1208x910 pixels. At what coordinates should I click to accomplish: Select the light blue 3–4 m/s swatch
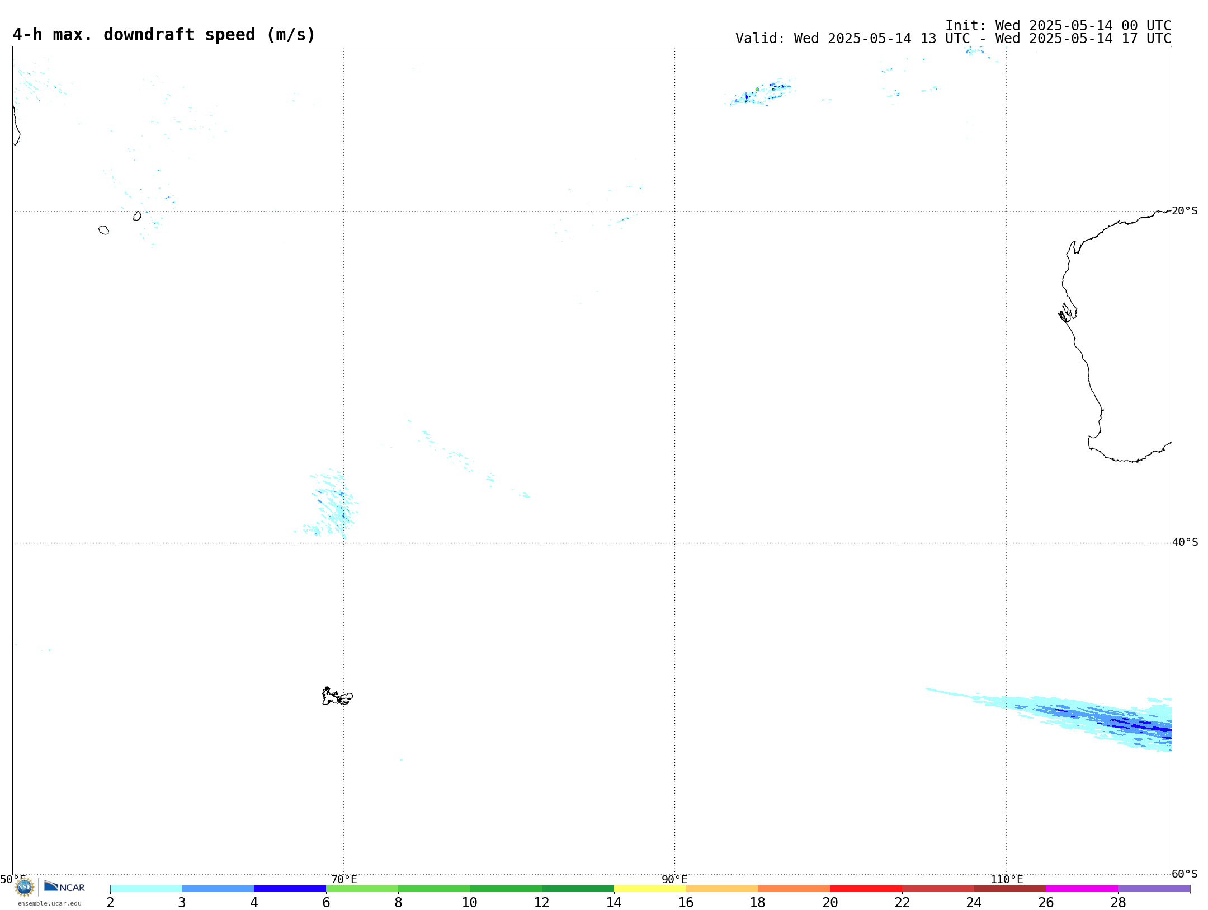pos(218,889)
